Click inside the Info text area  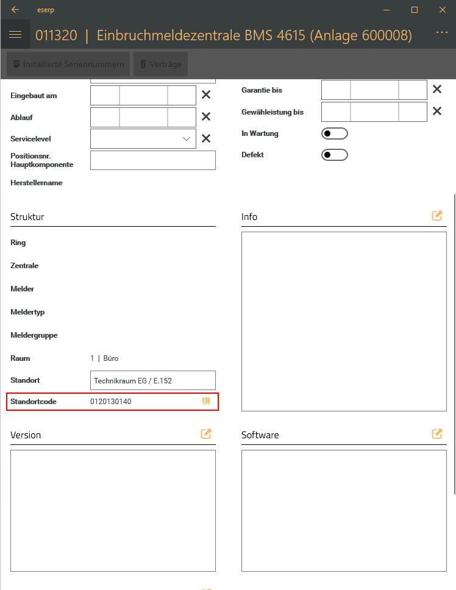[344, 321]
